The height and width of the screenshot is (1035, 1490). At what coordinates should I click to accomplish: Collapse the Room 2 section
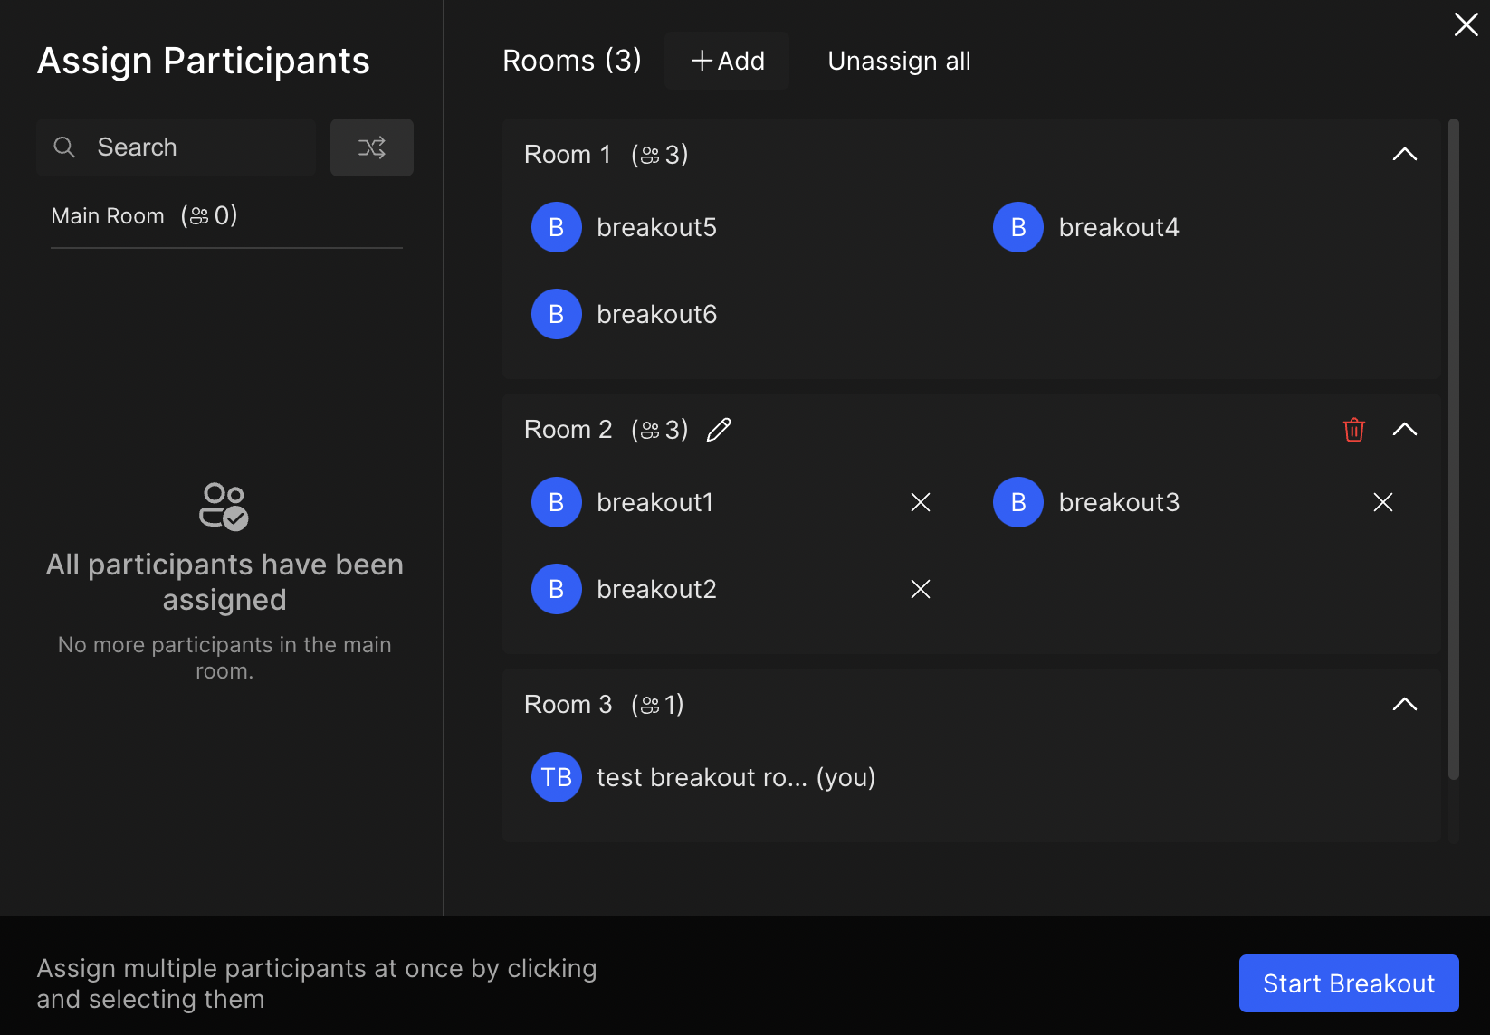(1404, 430)
